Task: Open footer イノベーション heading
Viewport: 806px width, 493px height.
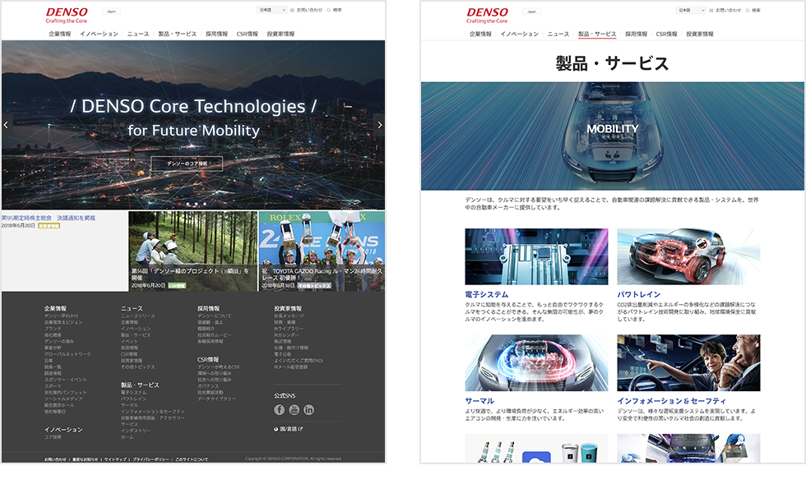Action: point(63,429)
